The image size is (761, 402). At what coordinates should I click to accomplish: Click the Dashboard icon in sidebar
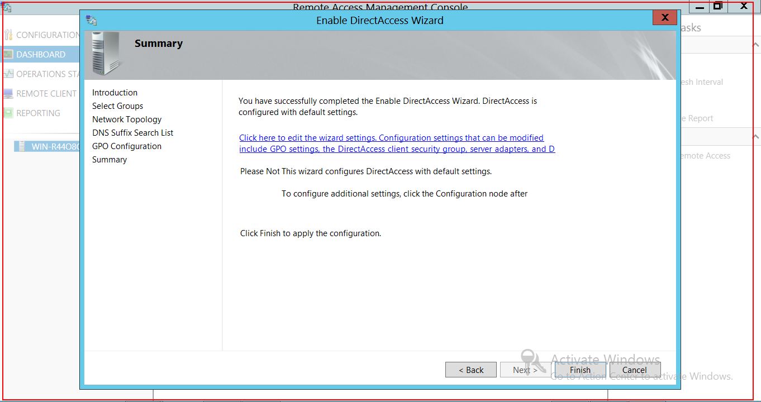[8, 54]
